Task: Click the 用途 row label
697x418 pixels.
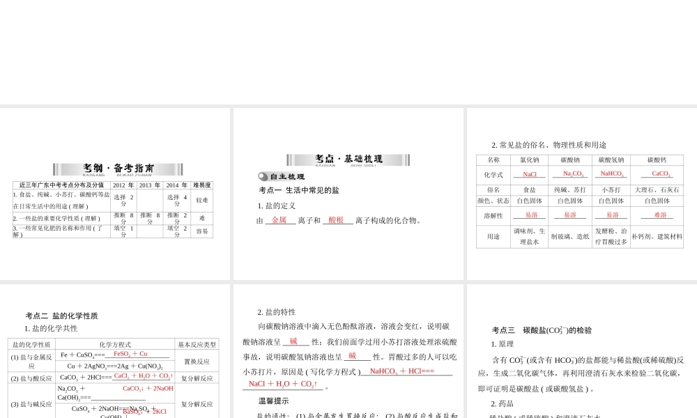Action: tap(493, 237)
